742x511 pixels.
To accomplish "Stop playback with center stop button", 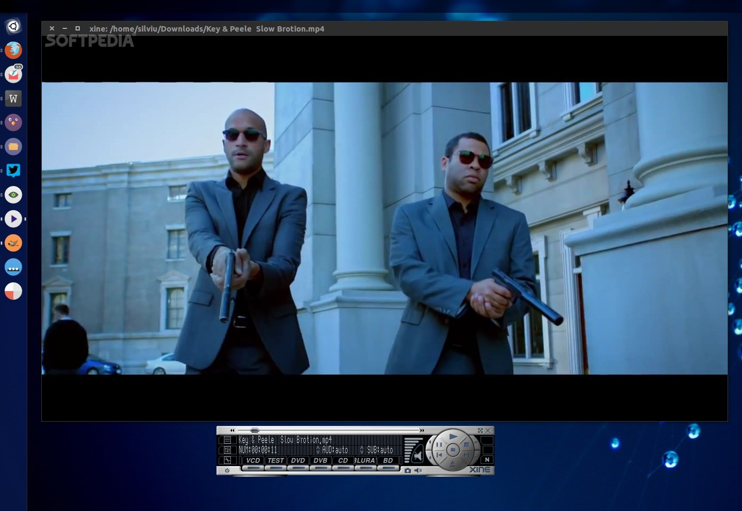I will click(453, 449).
